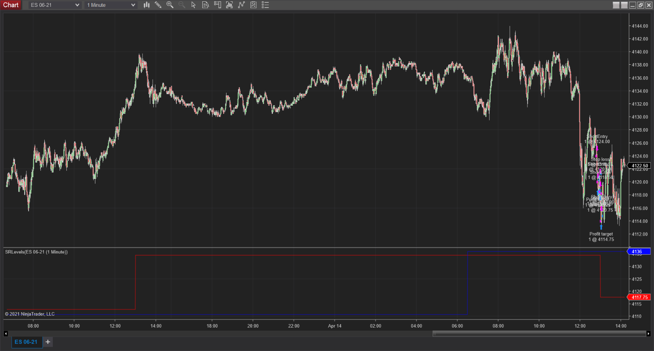Viewport: 654px width, 351px height.
Task: Select the cursor pointer tool
Action: tap(194, 5)
